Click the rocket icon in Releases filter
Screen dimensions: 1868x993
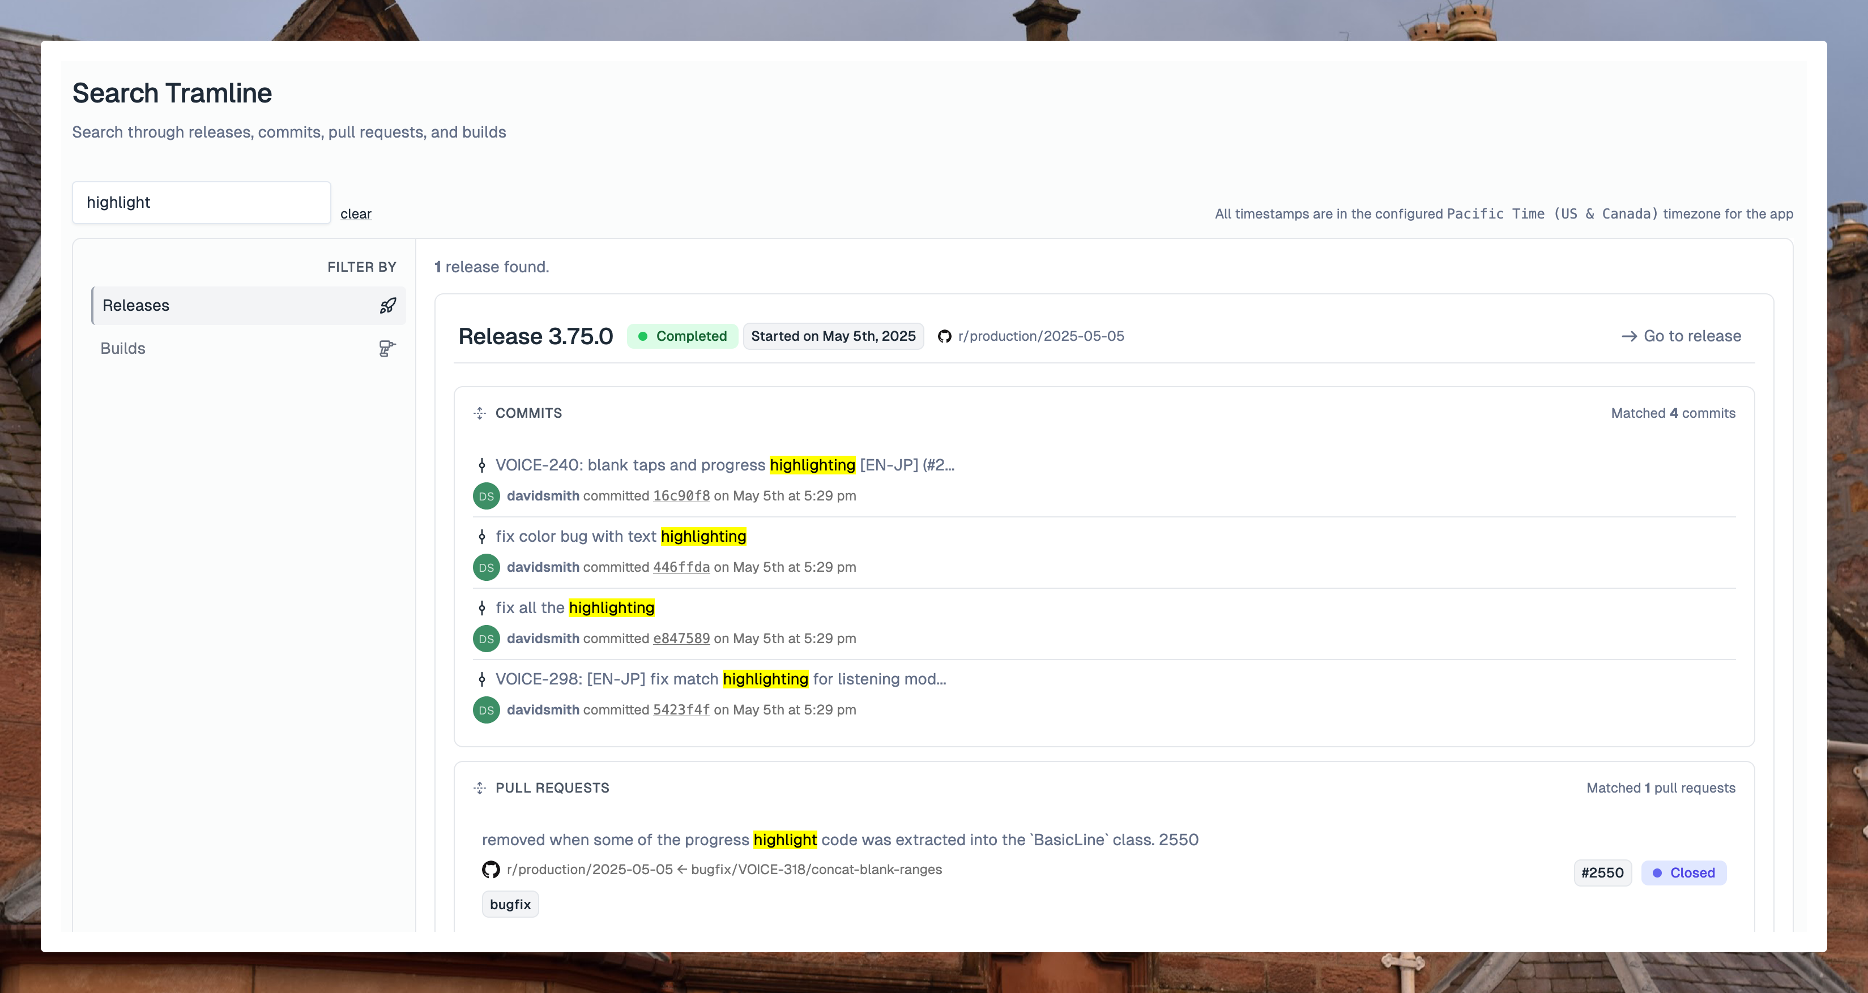coord(388,305)
